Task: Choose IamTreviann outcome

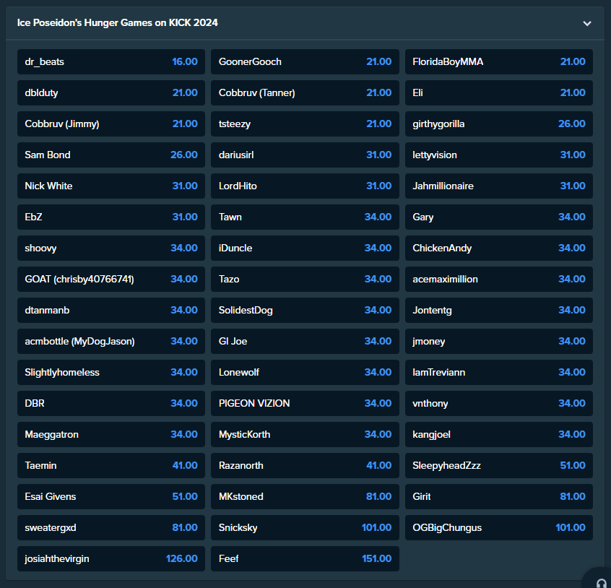Action: 499,373
